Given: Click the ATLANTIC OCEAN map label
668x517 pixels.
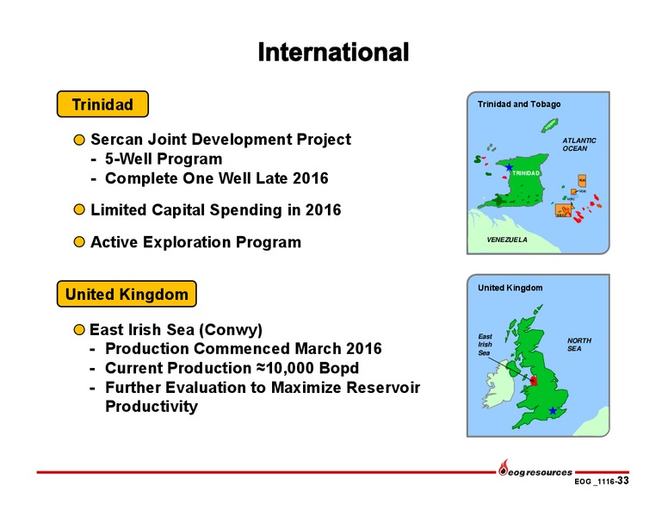Looking at the screenshot, I should click(x=579, y=145).
